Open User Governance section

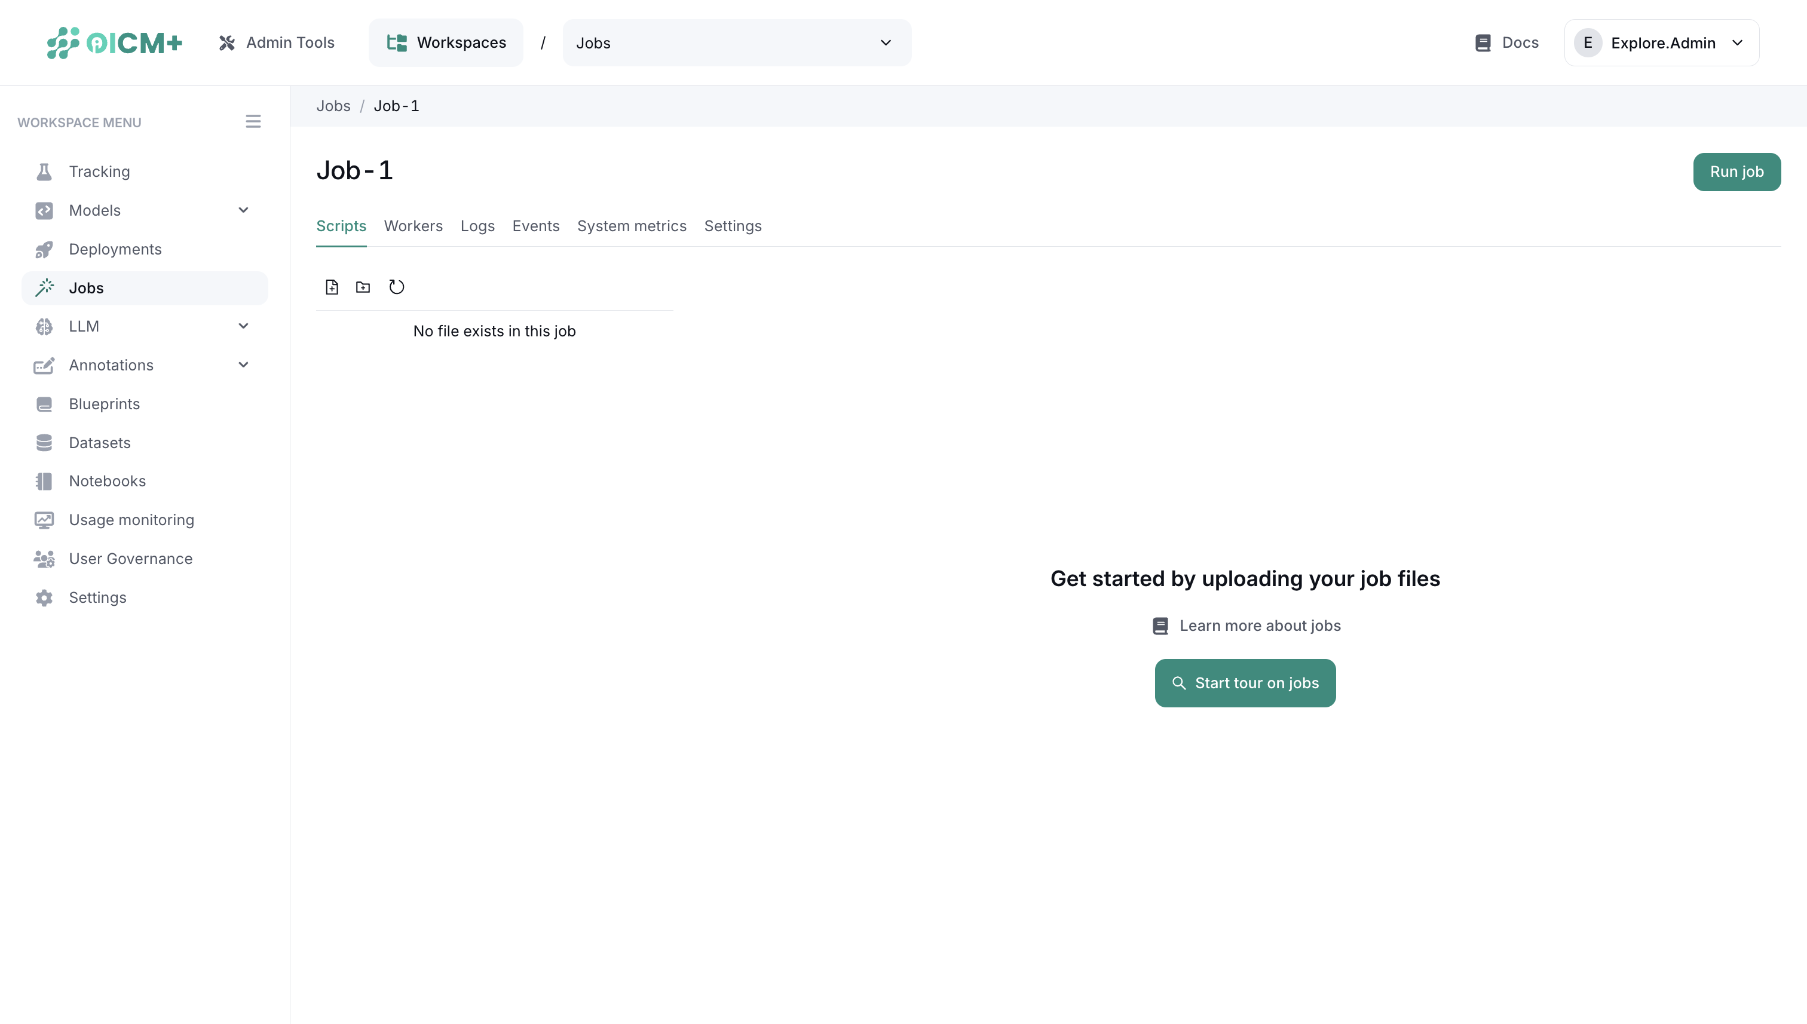pyautogui.click(x=131, y=559)
